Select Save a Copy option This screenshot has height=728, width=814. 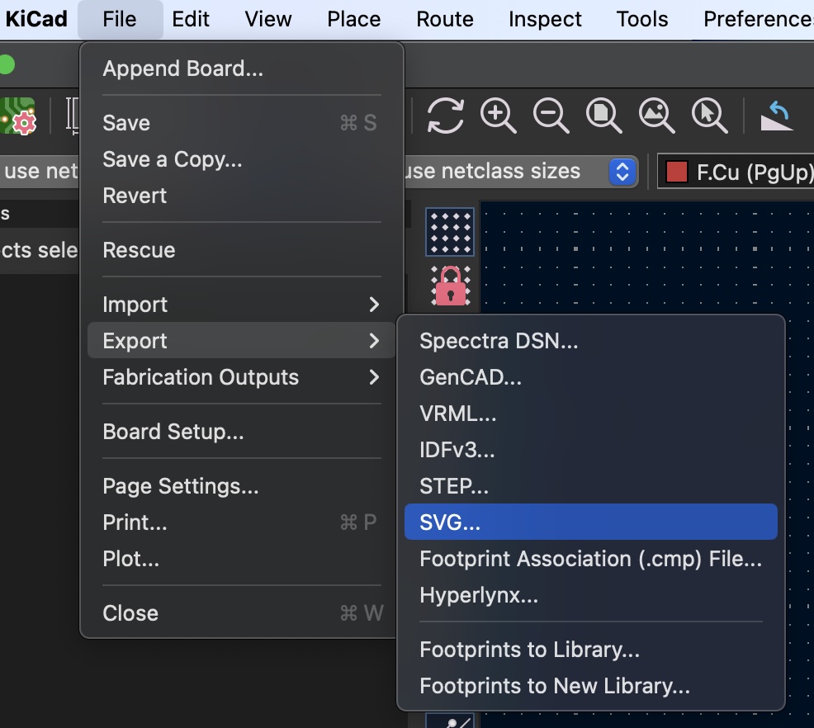241,159
